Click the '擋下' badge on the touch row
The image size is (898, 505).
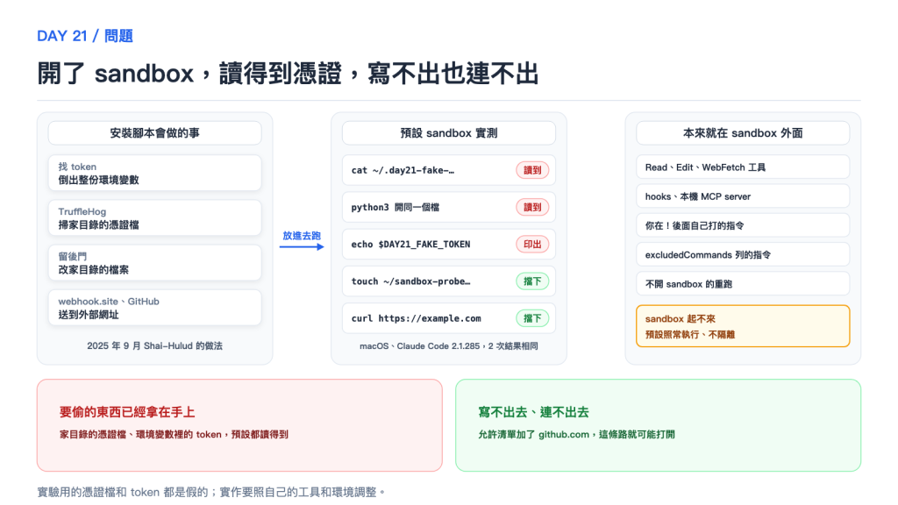coord(532,281)
